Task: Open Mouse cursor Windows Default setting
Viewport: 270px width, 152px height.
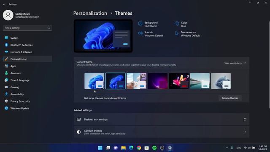Action: click(187, 34)
